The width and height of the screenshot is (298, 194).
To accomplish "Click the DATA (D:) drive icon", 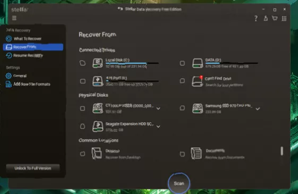I will (197, 63).
